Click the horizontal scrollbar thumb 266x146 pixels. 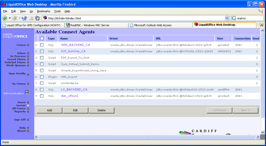147,137
